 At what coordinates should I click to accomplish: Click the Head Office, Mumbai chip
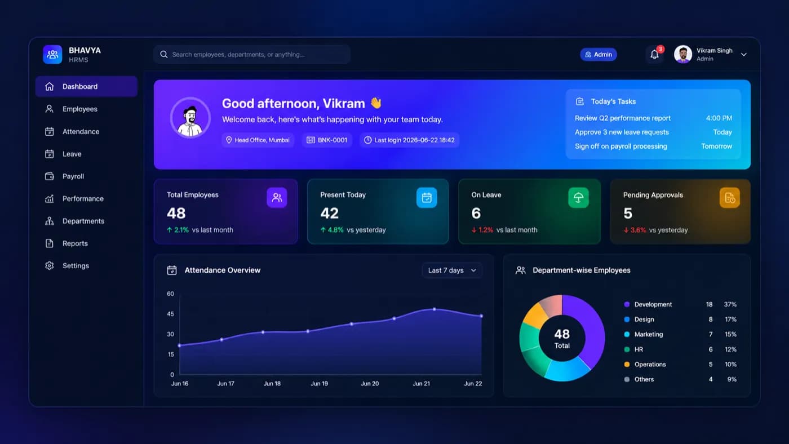click(x=258, y=140)
